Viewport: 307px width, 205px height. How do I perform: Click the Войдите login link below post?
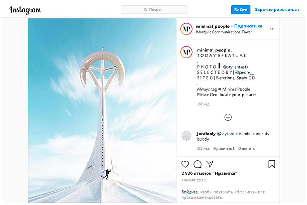189,192
